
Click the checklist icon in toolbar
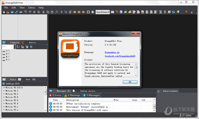pyautogui.click(x=70, y=12)
